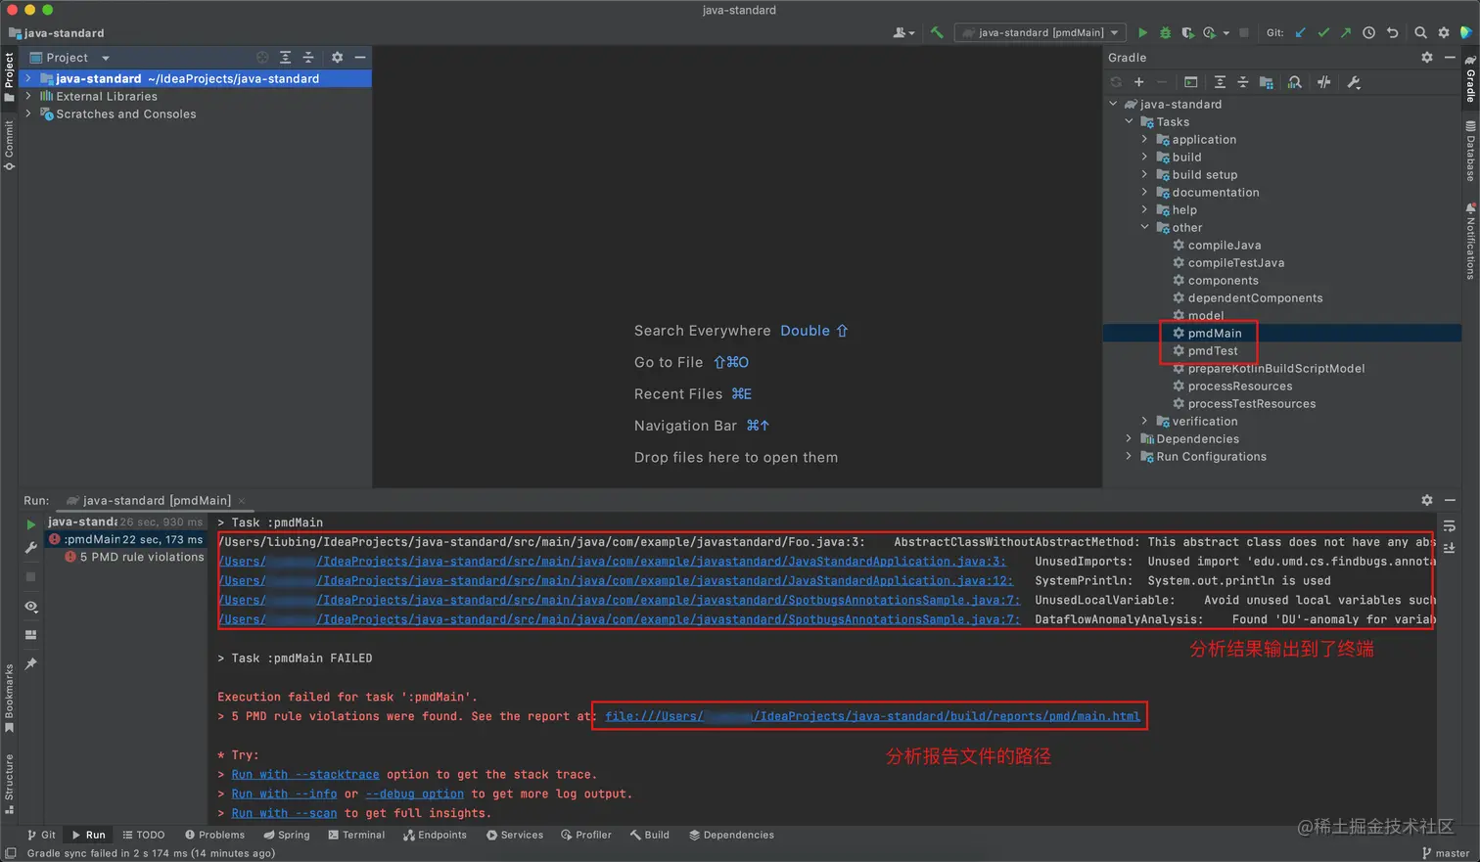This screenshot has height=862, width=1480.
Task: Expand Run Configurations node in Gradle panel
Action: pyautogui.click(x=1129, y=456)
